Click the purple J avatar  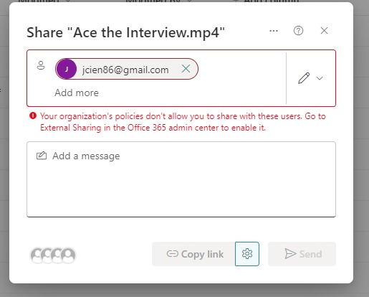(x=67, y=69)
